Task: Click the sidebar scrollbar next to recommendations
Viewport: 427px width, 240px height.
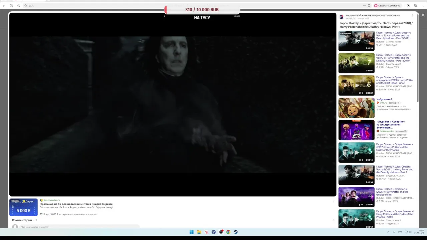Action: [x=417, y=58]
